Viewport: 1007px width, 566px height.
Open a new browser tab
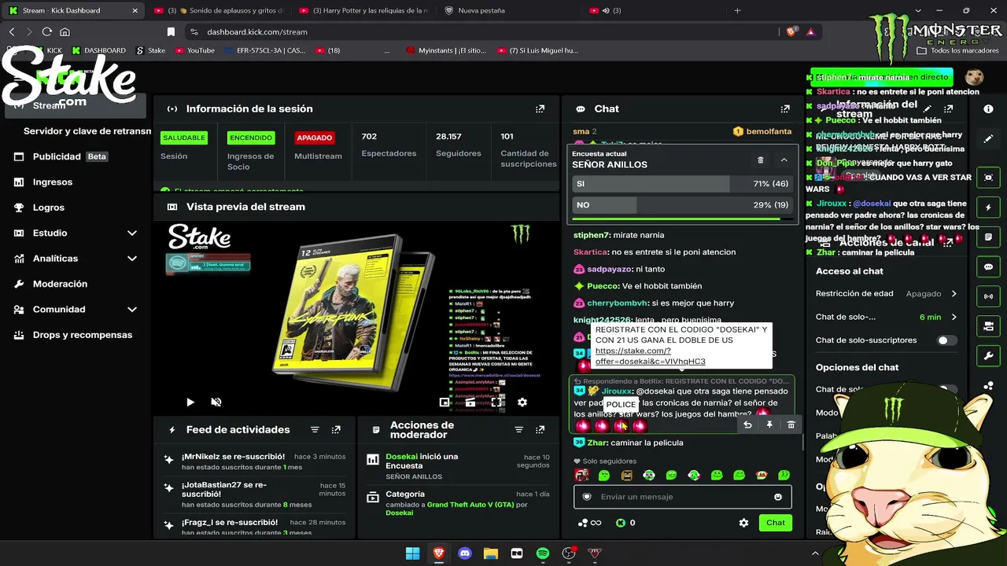737,11
